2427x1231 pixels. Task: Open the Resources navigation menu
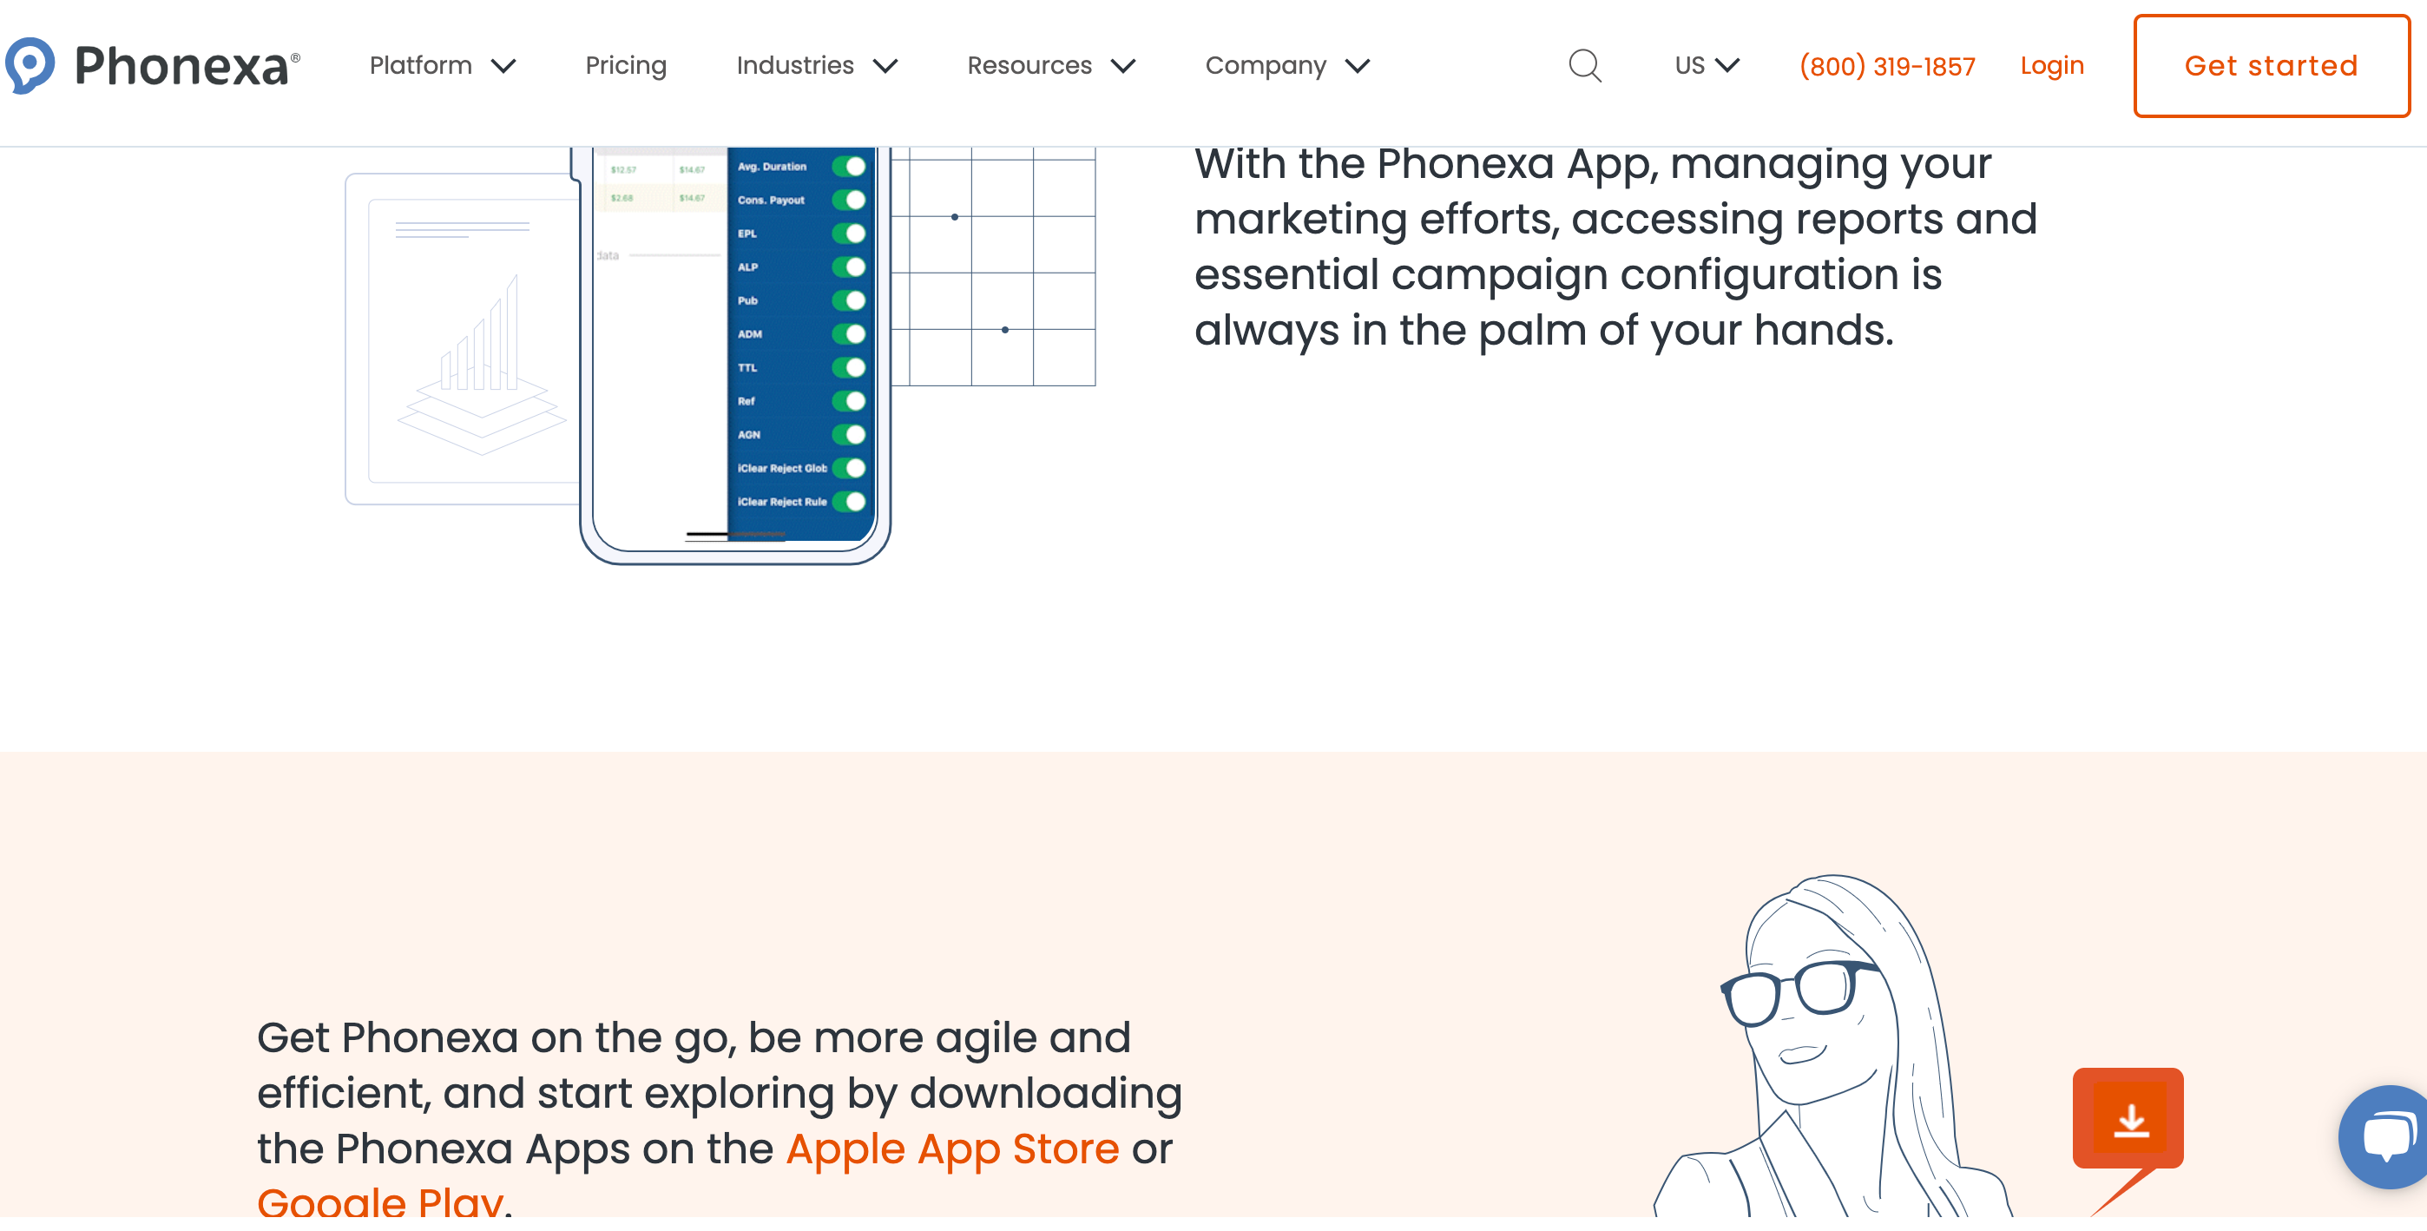(x=1050, y=66)
